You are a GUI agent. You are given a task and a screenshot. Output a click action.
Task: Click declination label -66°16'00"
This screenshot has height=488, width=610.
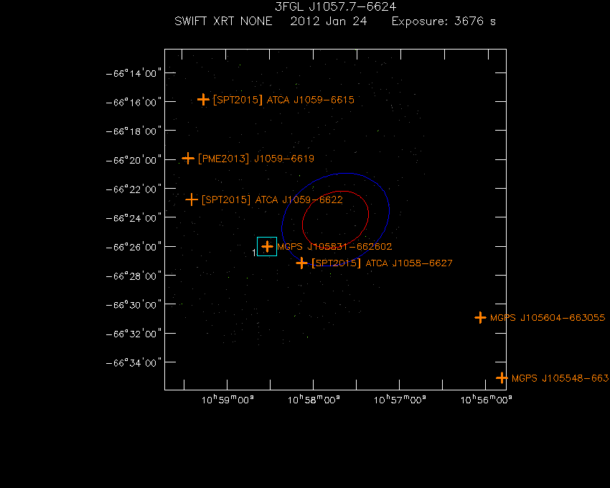tap(133, 102)
